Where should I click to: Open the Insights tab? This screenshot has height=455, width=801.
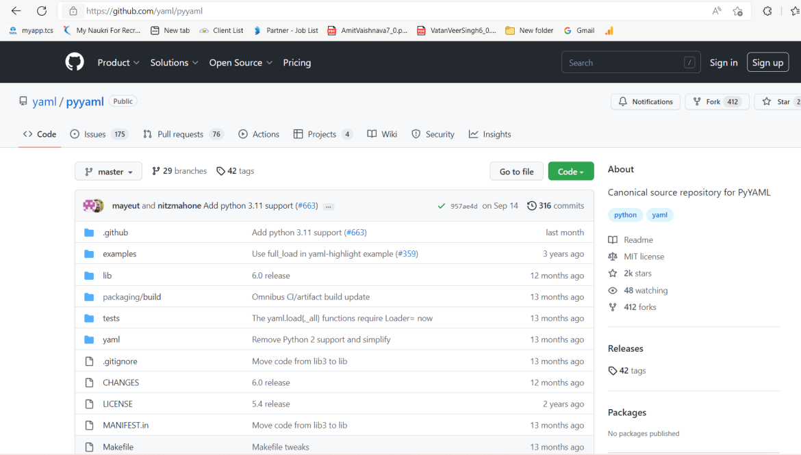490,134
